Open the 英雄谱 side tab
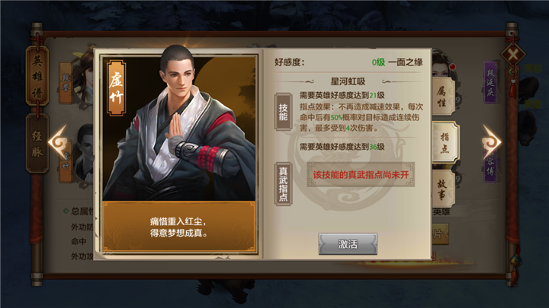This screenshot has width=549, height=308. [x=37, y=77]
